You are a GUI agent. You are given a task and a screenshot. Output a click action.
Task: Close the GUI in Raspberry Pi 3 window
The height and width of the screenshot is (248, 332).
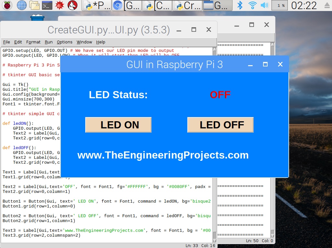pos(280,65)
